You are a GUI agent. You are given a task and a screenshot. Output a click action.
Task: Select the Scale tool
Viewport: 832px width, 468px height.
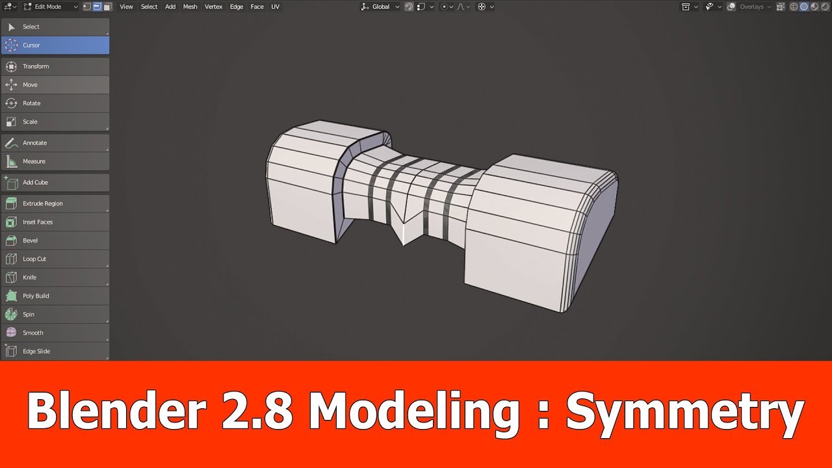(x=55, y=122)
